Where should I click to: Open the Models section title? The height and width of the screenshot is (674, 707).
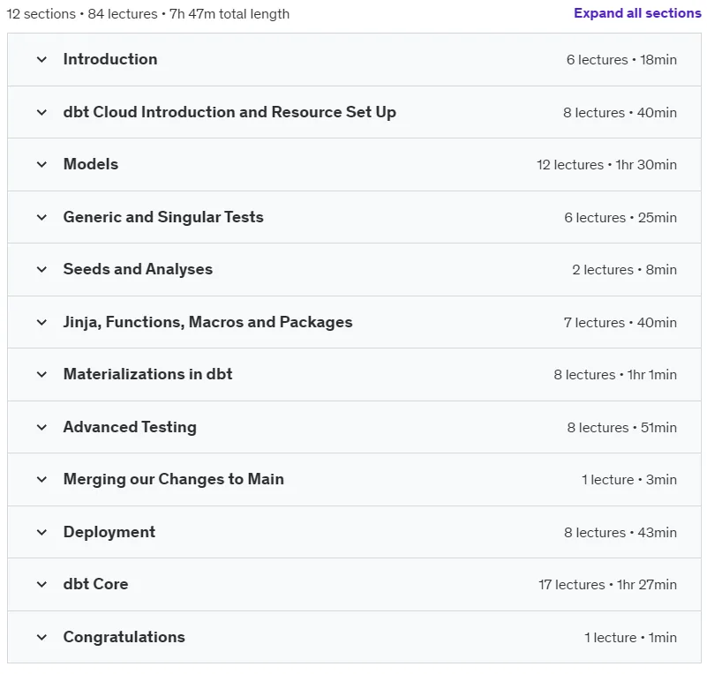tap(91, 164)
